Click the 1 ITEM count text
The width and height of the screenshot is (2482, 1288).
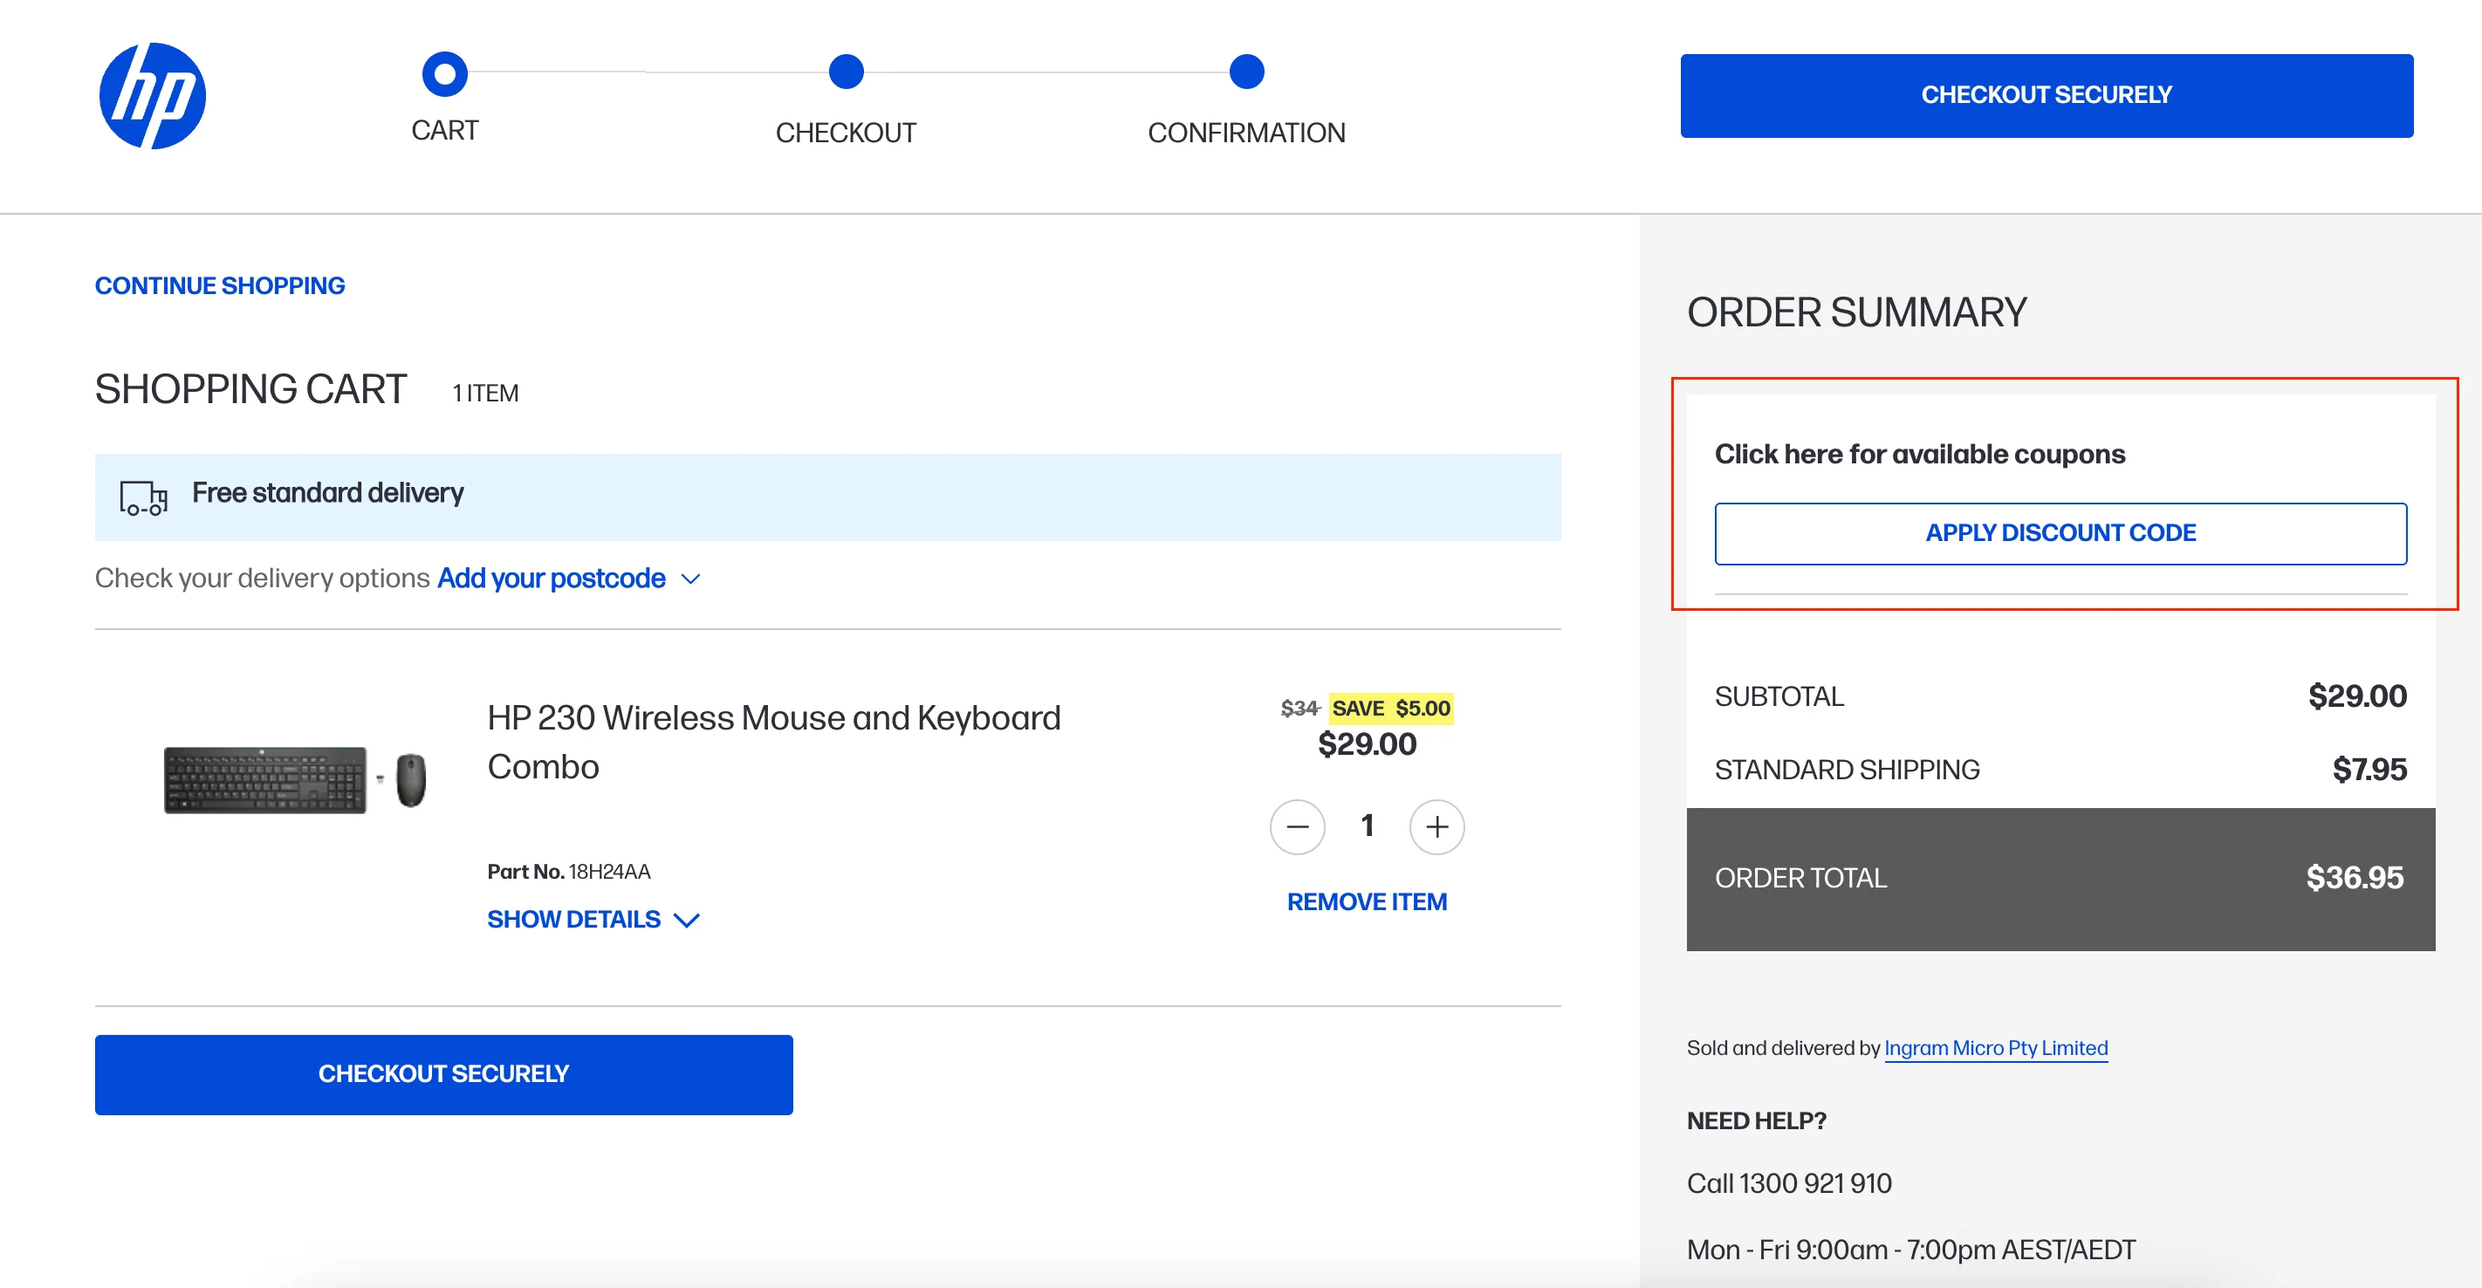[x=485, y=393]
